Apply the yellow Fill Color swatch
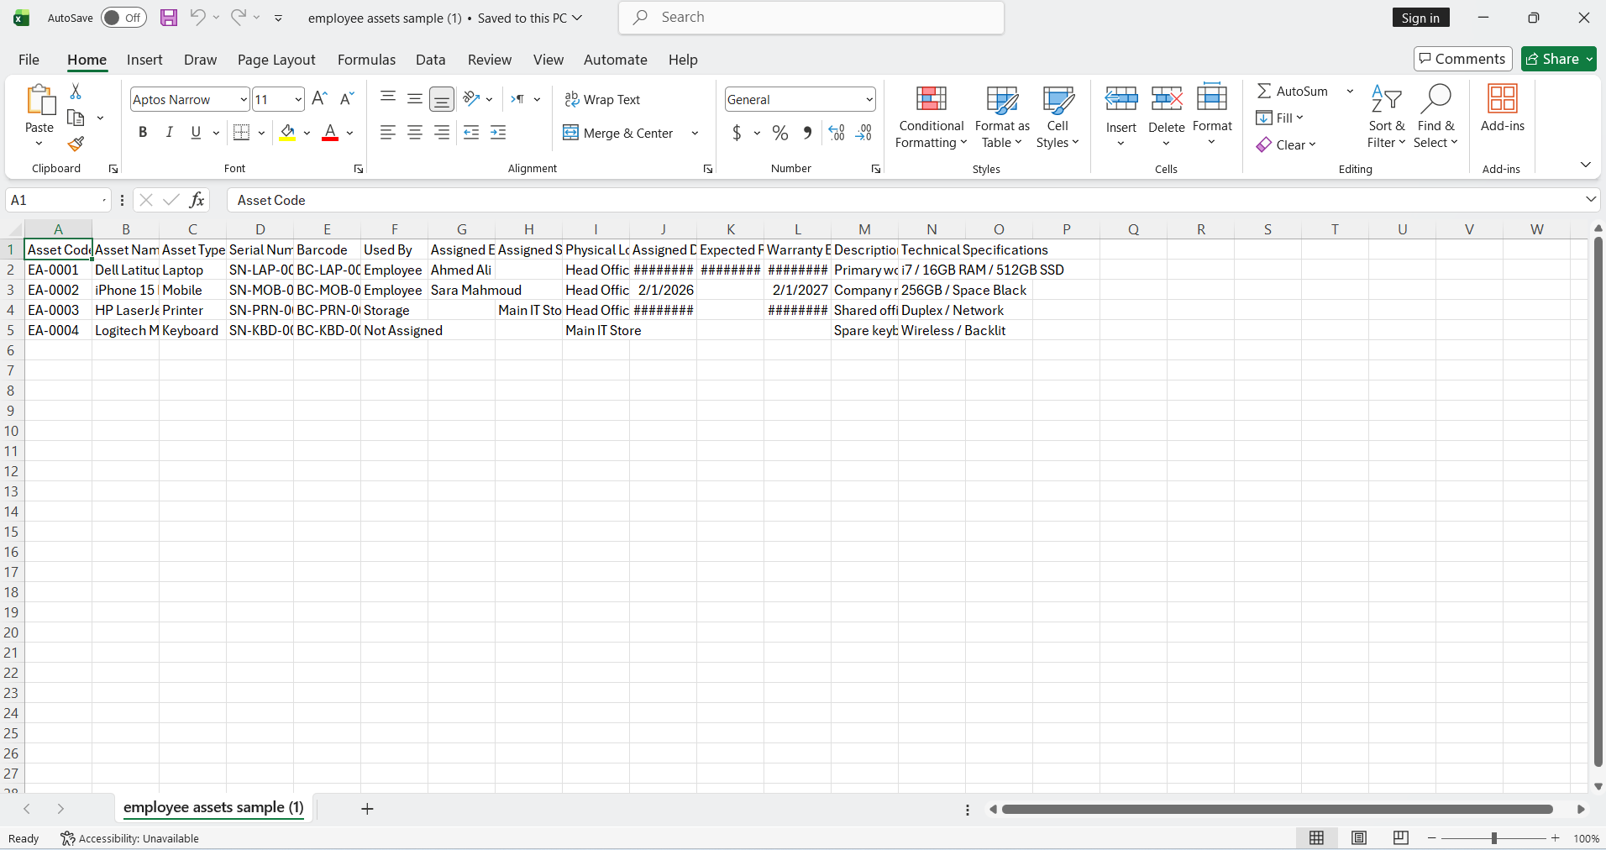Viewport: 1606px width, 850px height. [287, 133]
